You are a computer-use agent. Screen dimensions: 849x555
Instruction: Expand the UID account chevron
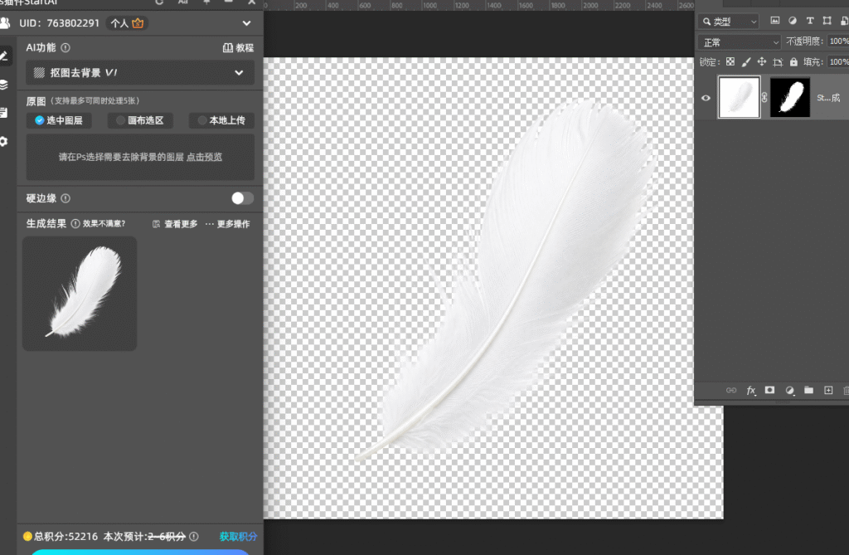tap(246, 23)
